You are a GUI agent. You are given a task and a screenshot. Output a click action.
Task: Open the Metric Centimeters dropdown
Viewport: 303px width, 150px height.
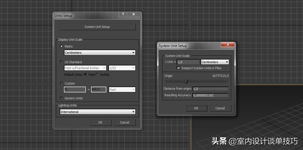[x=100, y=53]
